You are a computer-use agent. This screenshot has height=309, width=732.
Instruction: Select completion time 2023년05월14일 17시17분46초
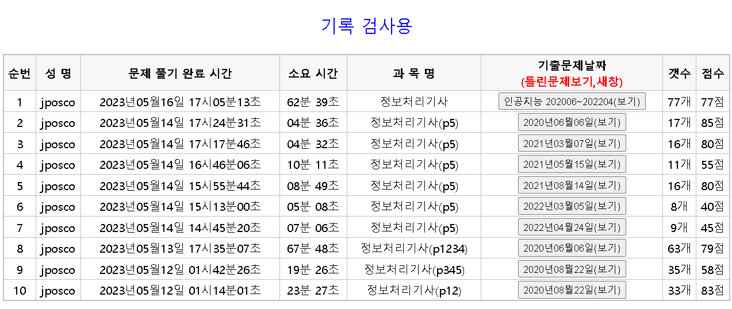click(x=180, y=144)
